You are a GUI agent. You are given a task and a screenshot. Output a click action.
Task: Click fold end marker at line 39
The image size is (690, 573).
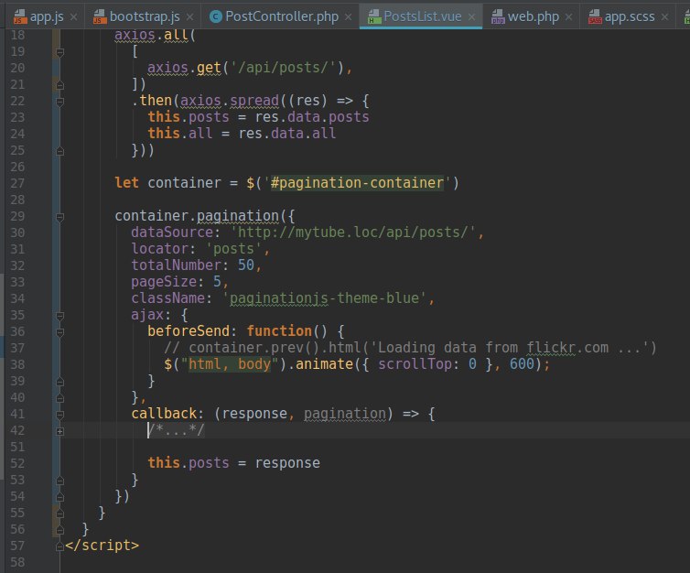pyautogui.click(x=60, y=382)
